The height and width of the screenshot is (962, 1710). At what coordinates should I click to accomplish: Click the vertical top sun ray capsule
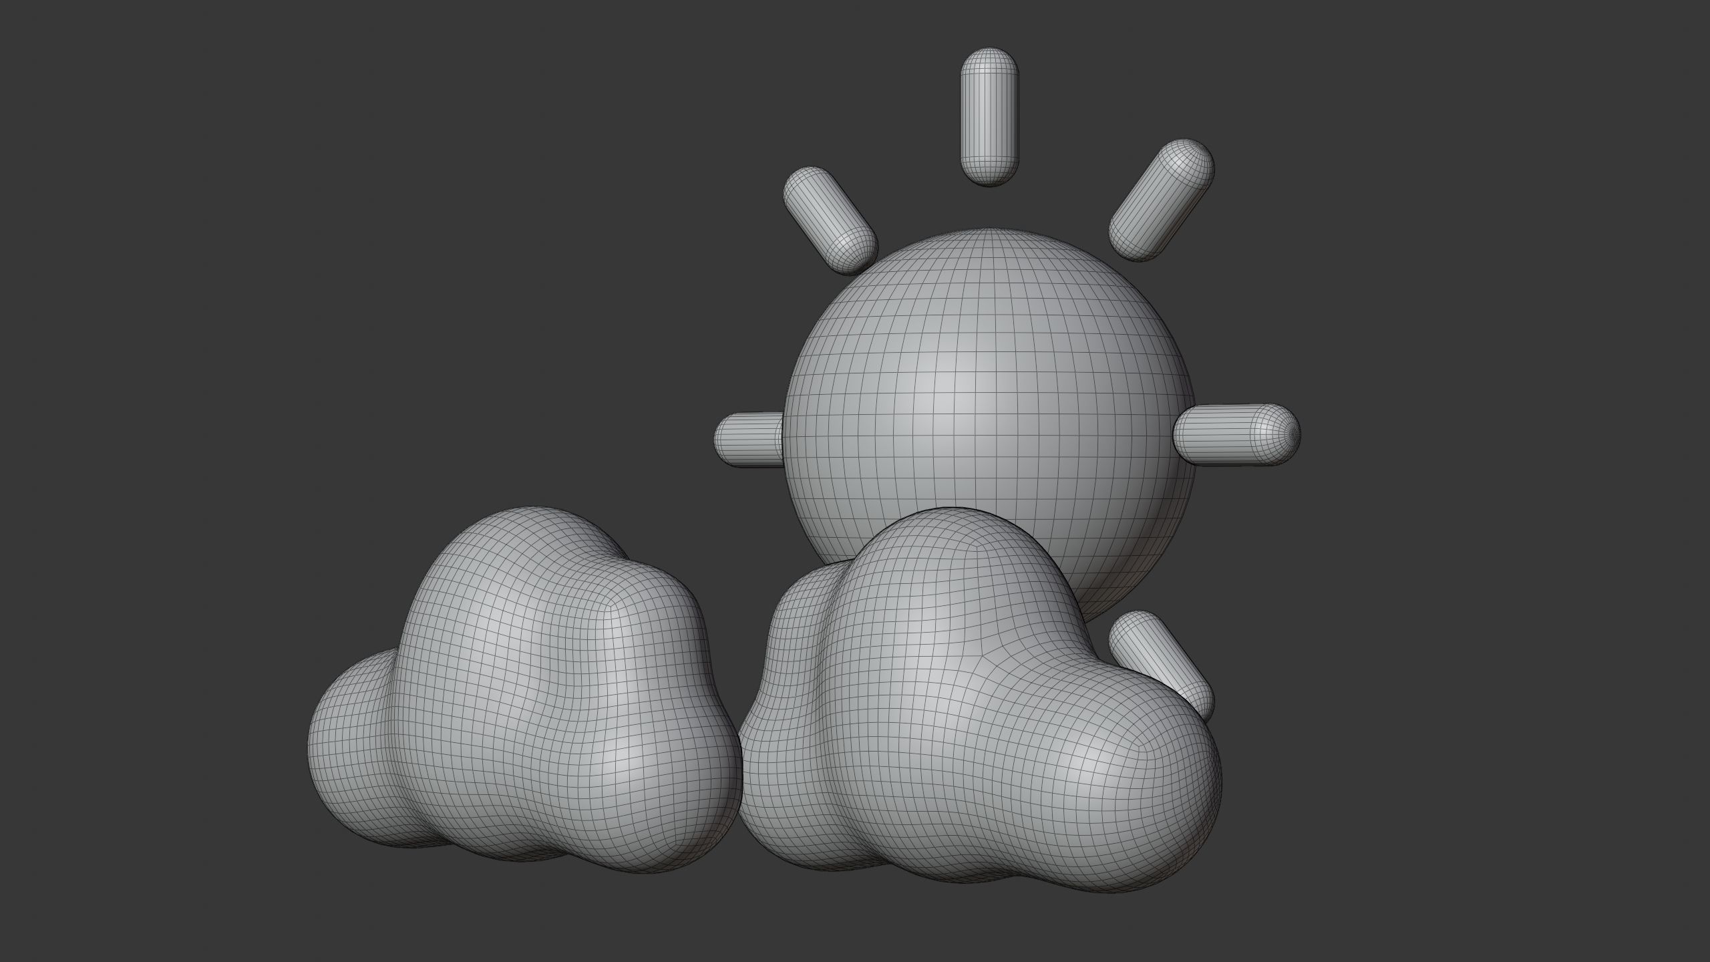989,117
